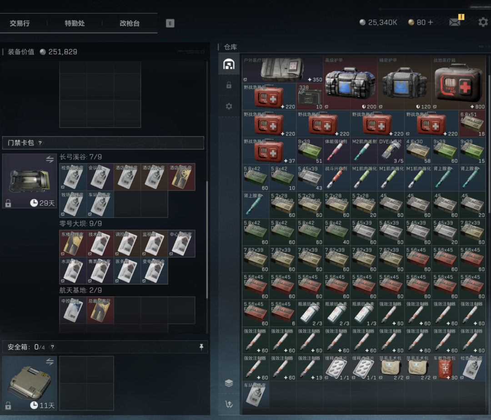Viewport: 491px width, 420px height.
Task: Click the help icon next to 安全箱
Action: [x=53, y=347]
